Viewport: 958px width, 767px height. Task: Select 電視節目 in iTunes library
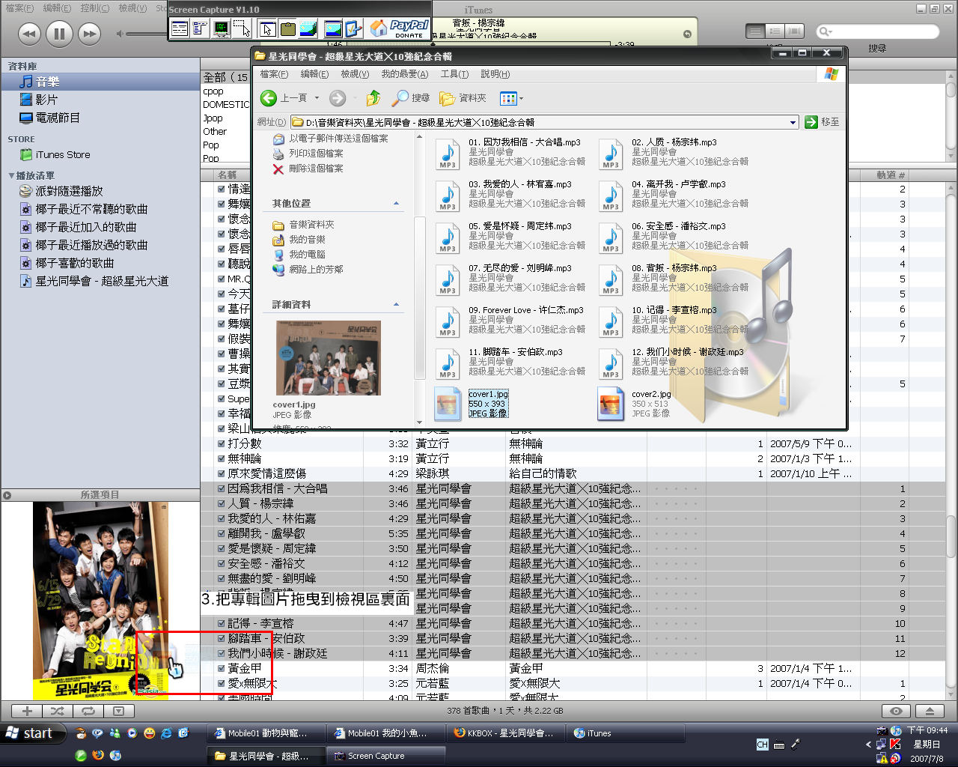(x=100, y=118)
